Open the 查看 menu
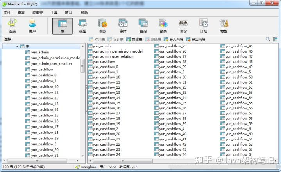 coord(21,12)
